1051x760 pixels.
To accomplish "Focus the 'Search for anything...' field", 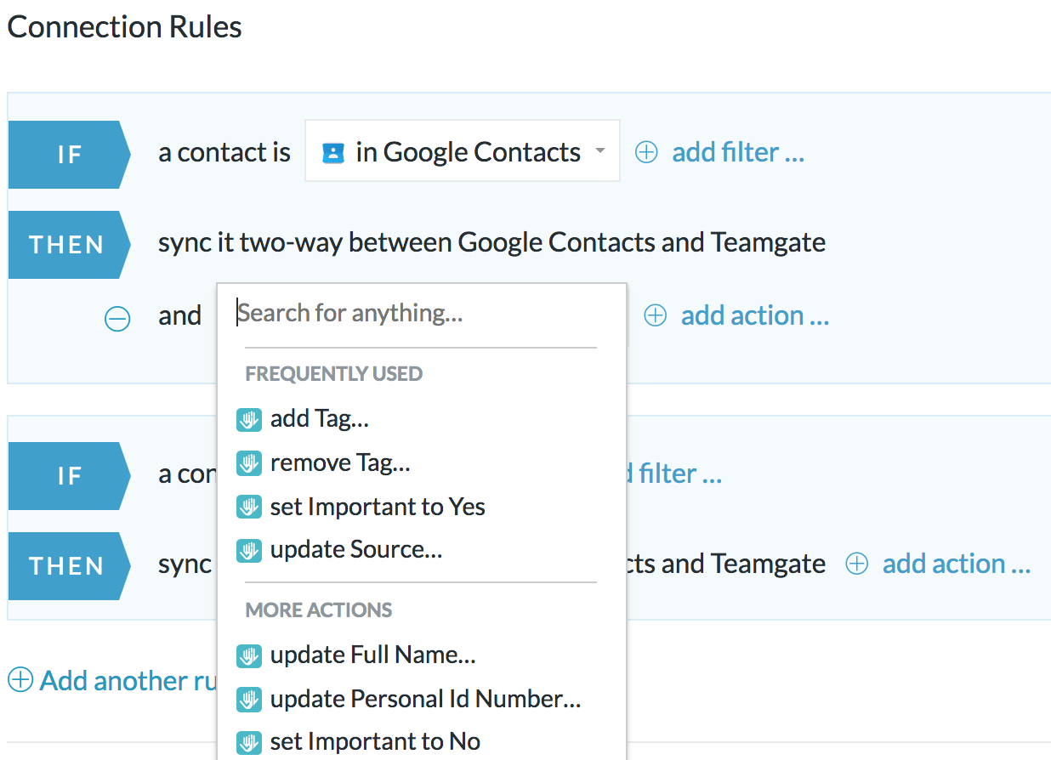I will tap(421, 313).
